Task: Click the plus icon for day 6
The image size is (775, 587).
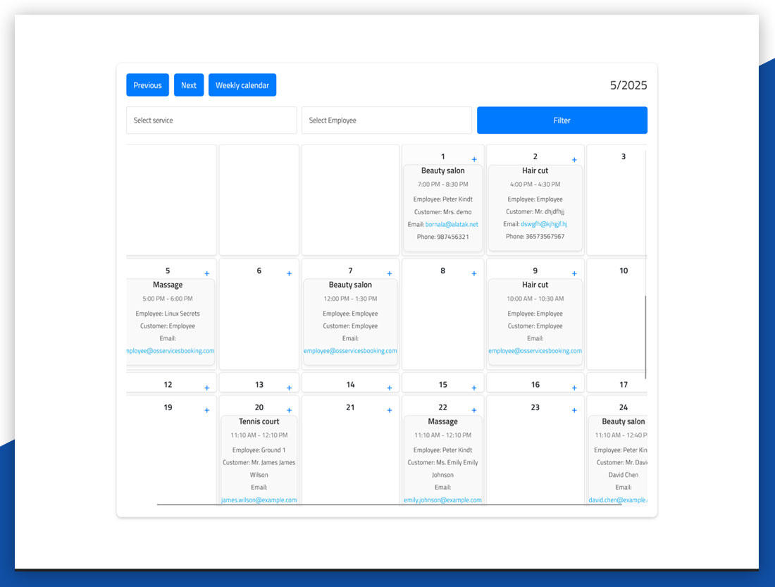Action: (x=289, y=274)
